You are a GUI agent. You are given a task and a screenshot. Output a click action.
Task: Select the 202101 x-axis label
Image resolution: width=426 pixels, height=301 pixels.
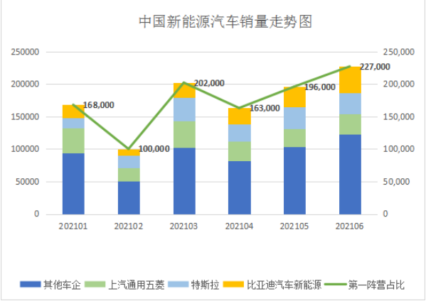73,226
